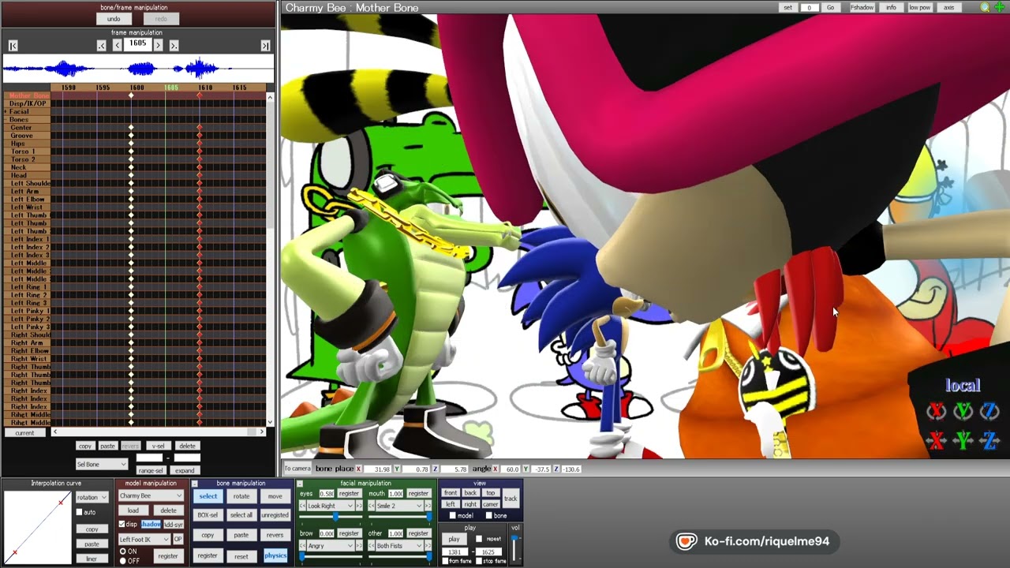Click the physics button in bone manipulation

pyautogui.click(x=275, y=555)
